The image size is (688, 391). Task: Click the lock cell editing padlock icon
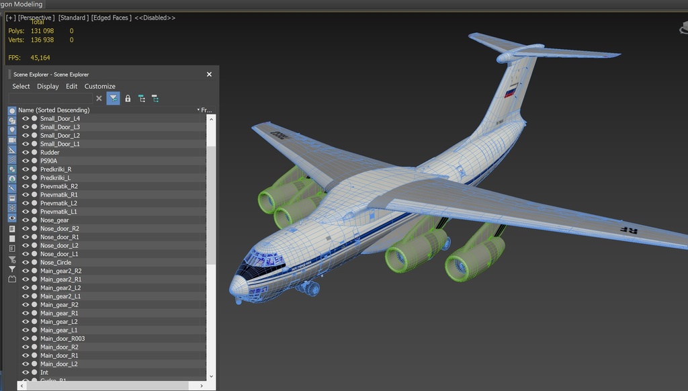click(x=128, y=99)
